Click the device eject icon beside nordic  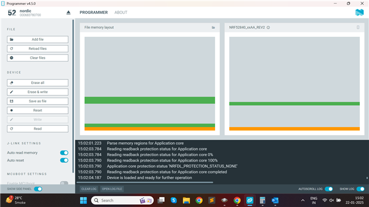[68, 13]
